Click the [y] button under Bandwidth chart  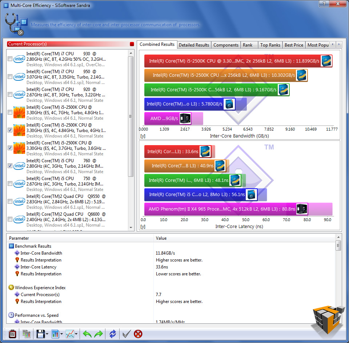(143, 136)
